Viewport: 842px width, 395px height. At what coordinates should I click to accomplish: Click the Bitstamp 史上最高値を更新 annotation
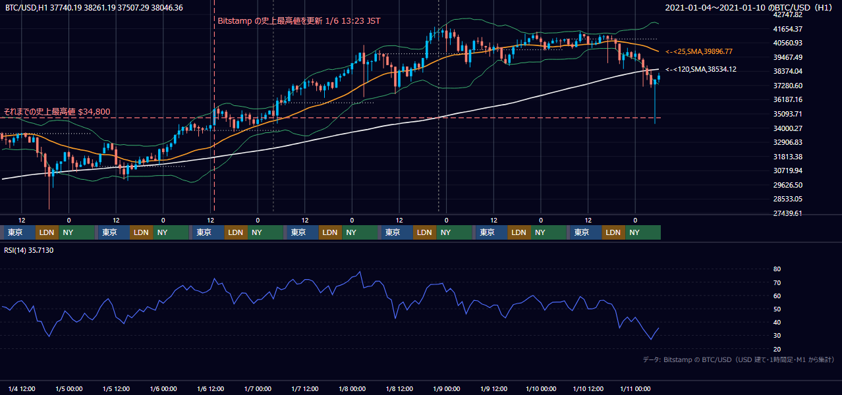point(299,21)
